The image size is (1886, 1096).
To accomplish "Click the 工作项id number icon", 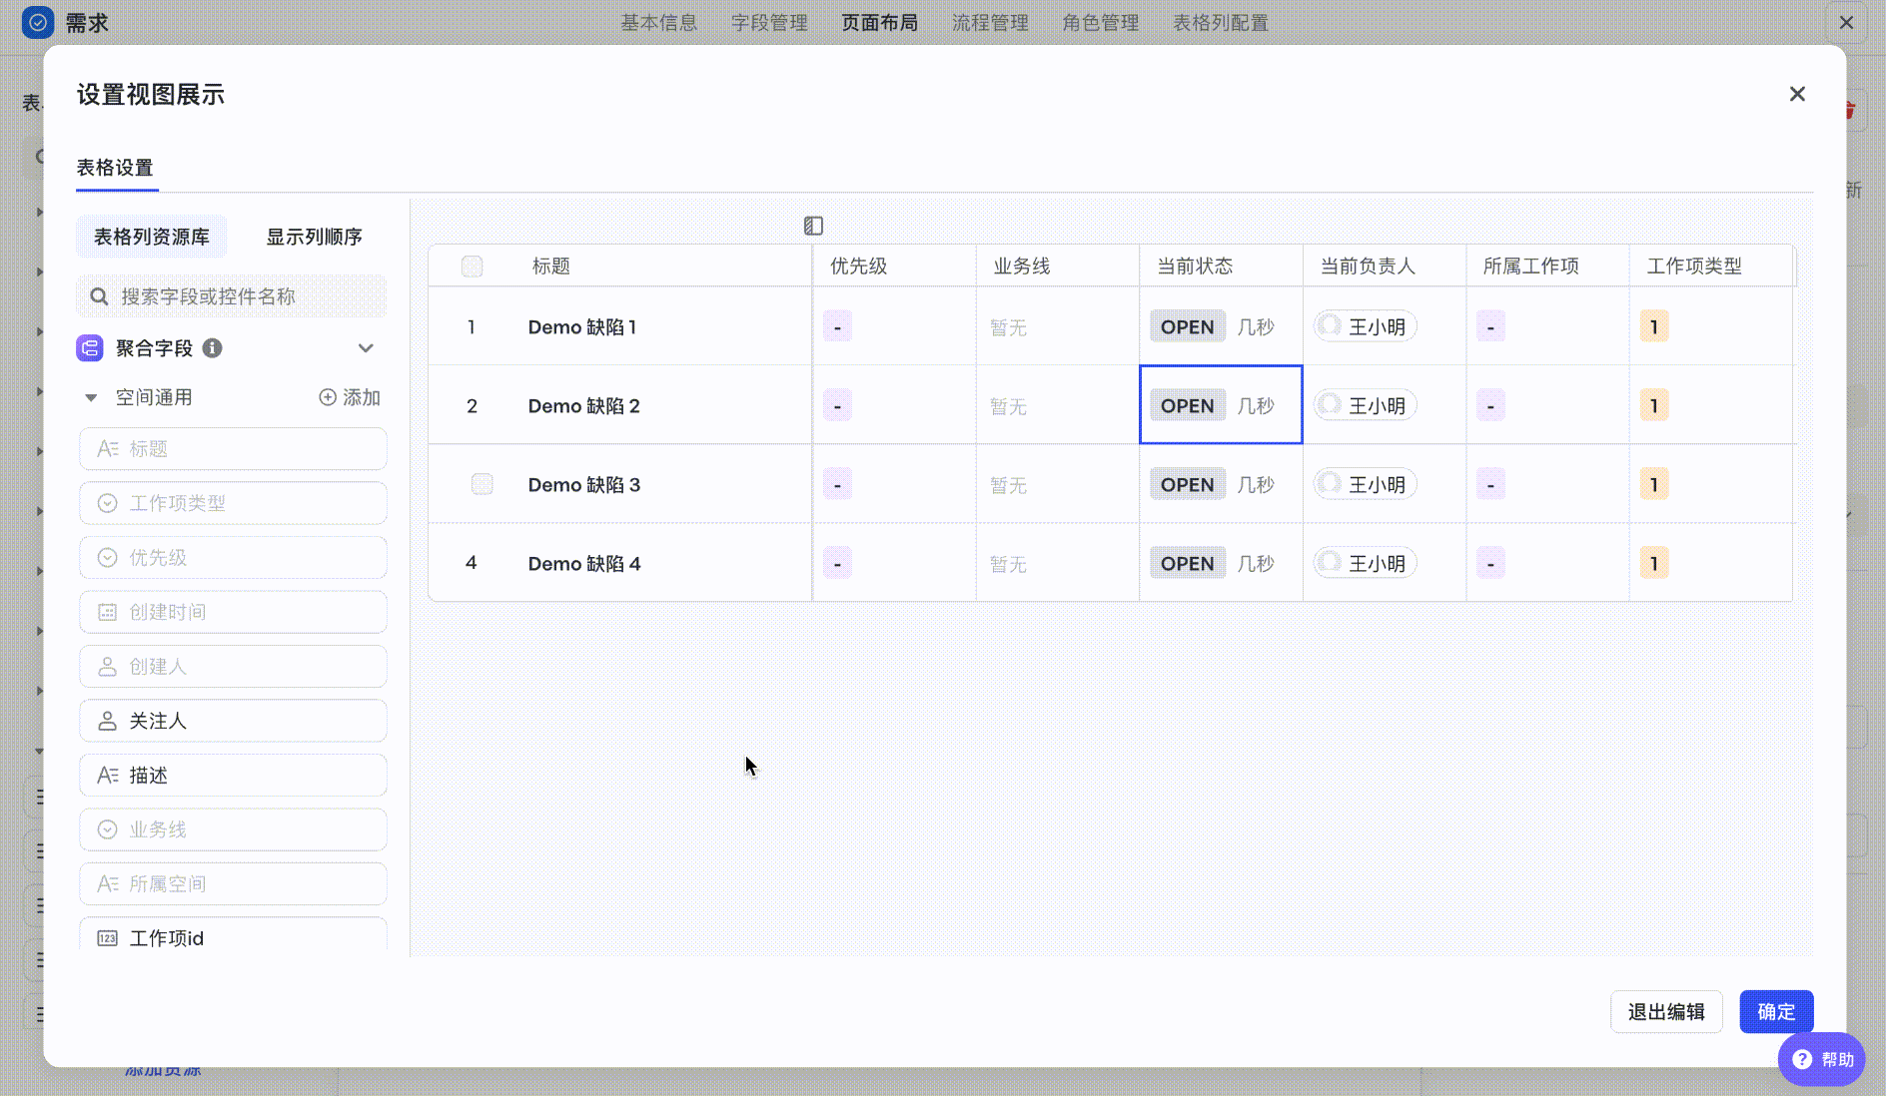I will (108, 938).
